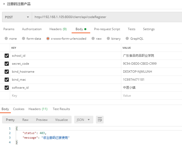The height and width of the screenshot is (150, 182).
Task: Show the response Cookies tab
Action: (19, 109)
